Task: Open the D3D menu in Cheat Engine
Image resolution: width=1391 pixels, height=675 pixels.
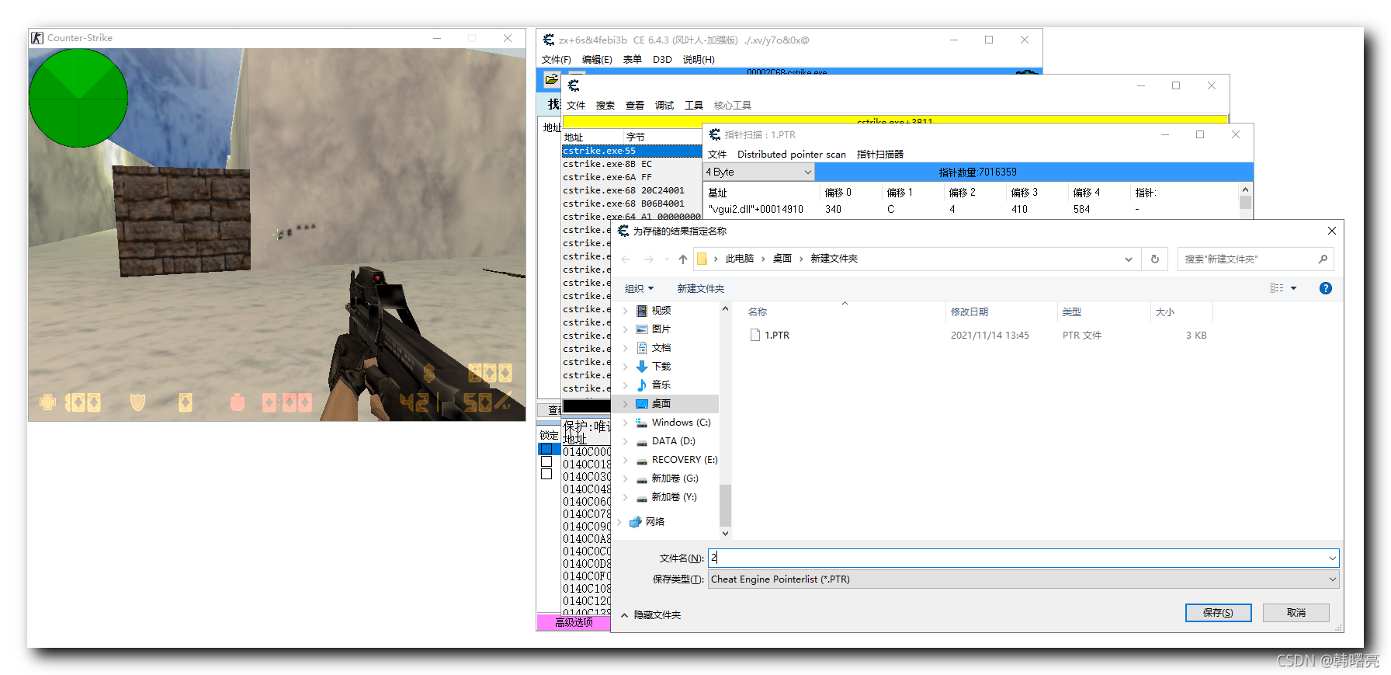Action: (662, 60)
